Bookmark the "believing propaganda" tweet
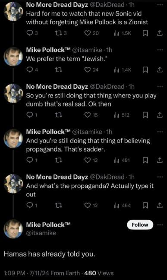 [x=145, y=160]
